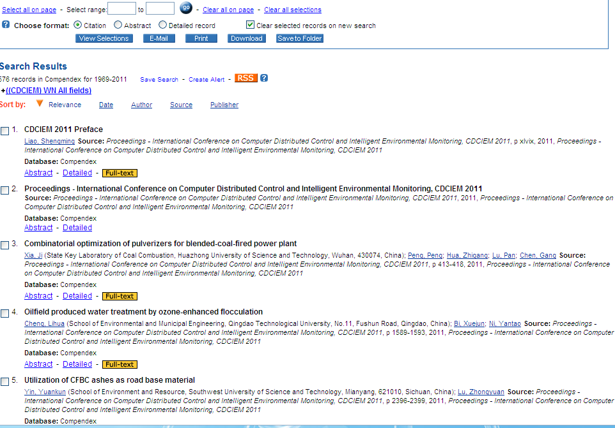
Task: Click the Save Search link
Action: (159, 80)
